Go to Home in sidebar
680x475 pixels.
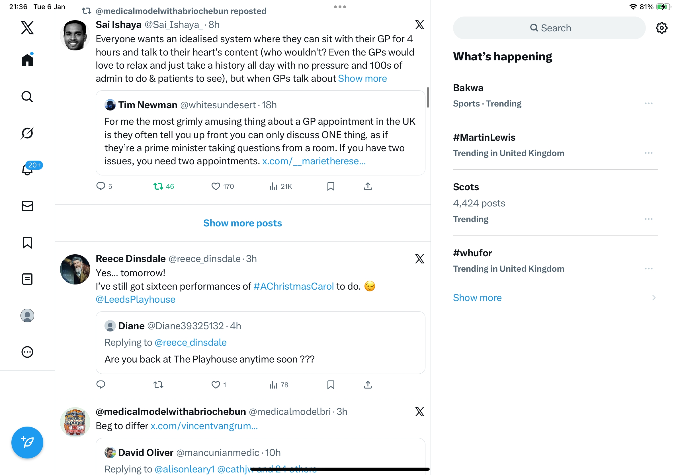27,60
